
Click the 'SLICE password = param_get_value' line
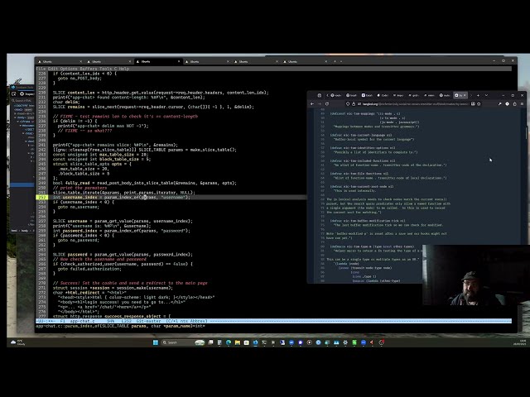point(123,255)
